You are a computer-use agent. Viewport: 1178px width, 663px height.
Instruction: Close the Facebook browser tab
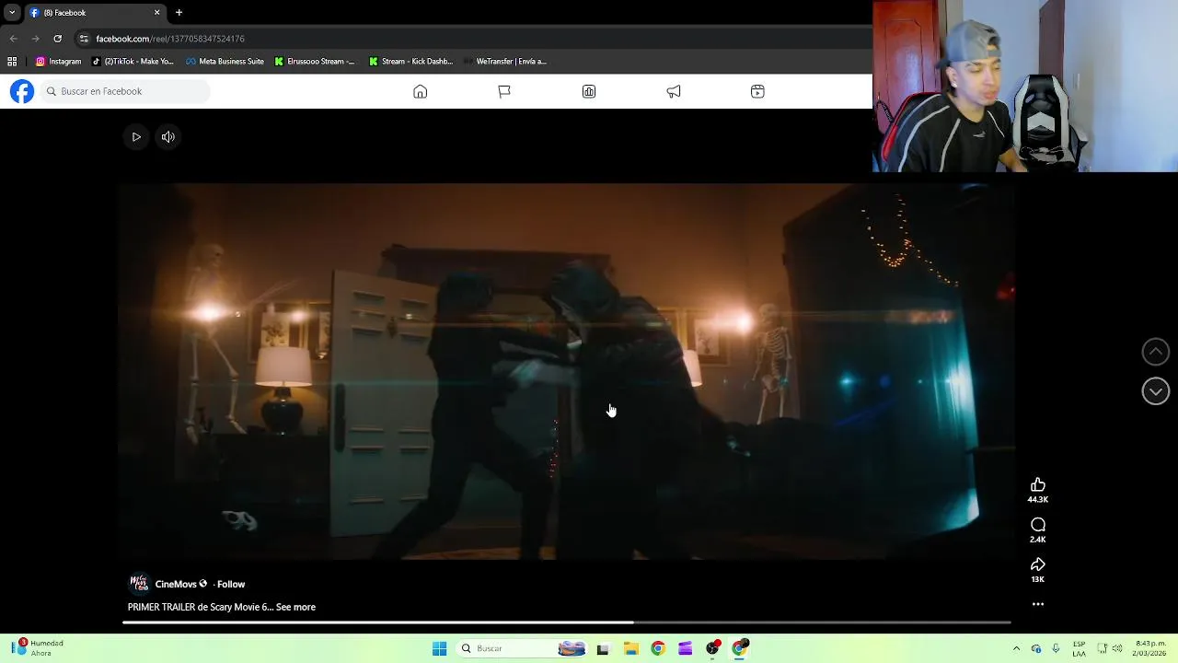click(156, 13)
